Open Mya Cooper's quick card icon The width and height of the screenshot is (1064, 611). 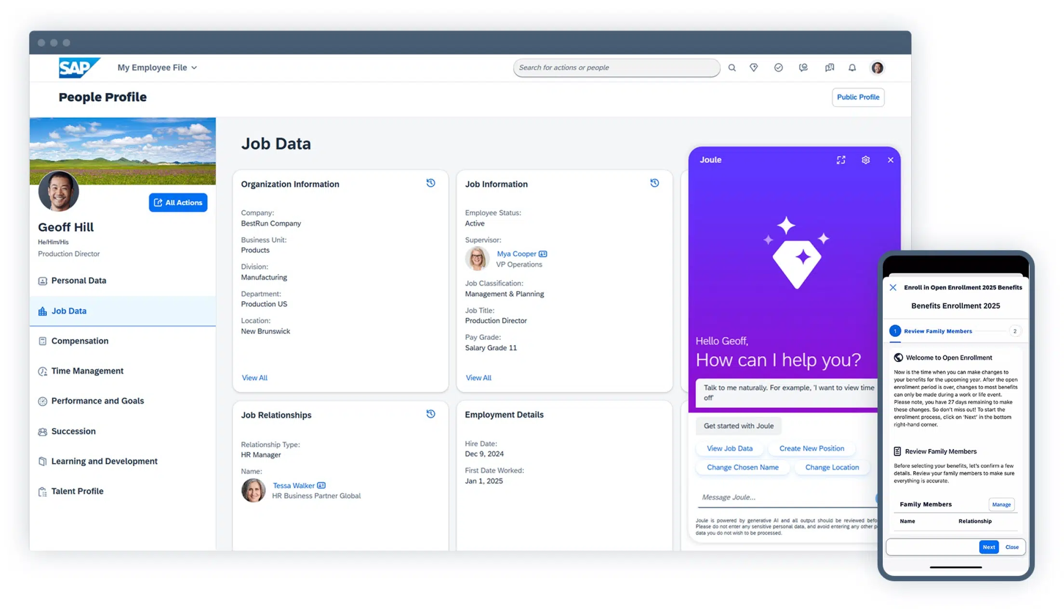click(543, 254)
